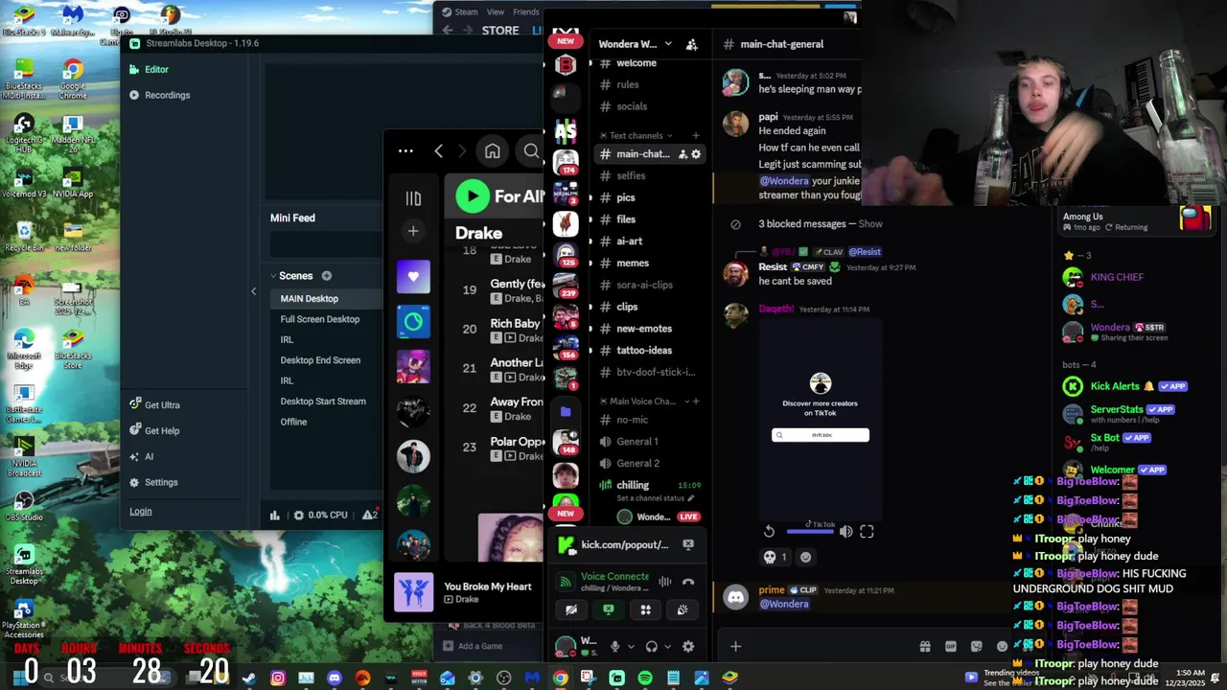This screenshot has height=690, width=1227.
Task: Go back in Spotify
Action: (438, 151)
